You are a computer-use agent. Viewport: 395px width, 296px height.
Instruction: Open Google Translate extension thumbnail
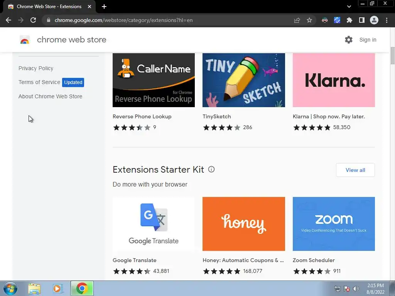(154, 224)
